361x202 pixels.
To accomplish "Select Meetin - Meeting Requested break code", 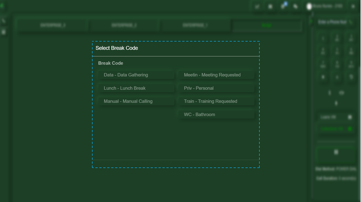I will point(216,75).
